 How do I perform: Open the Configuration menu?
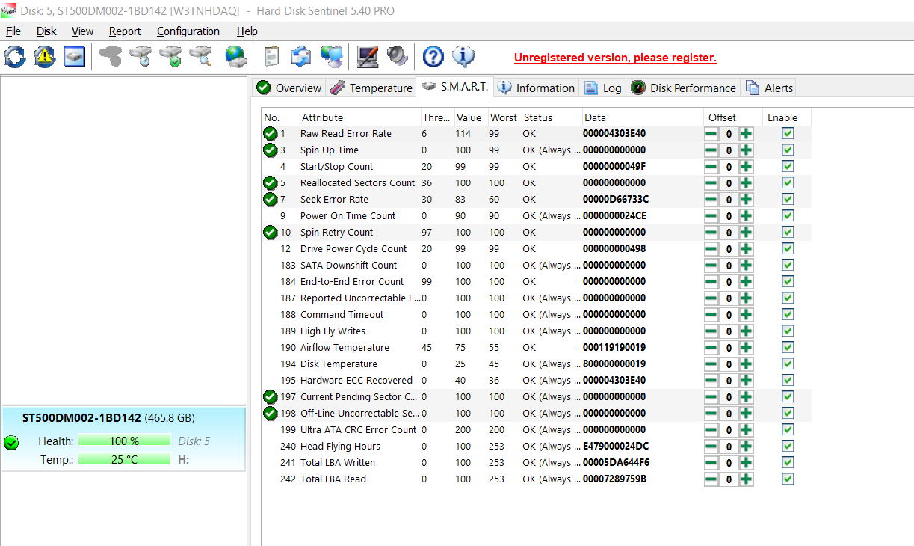(x=188, y=31)
